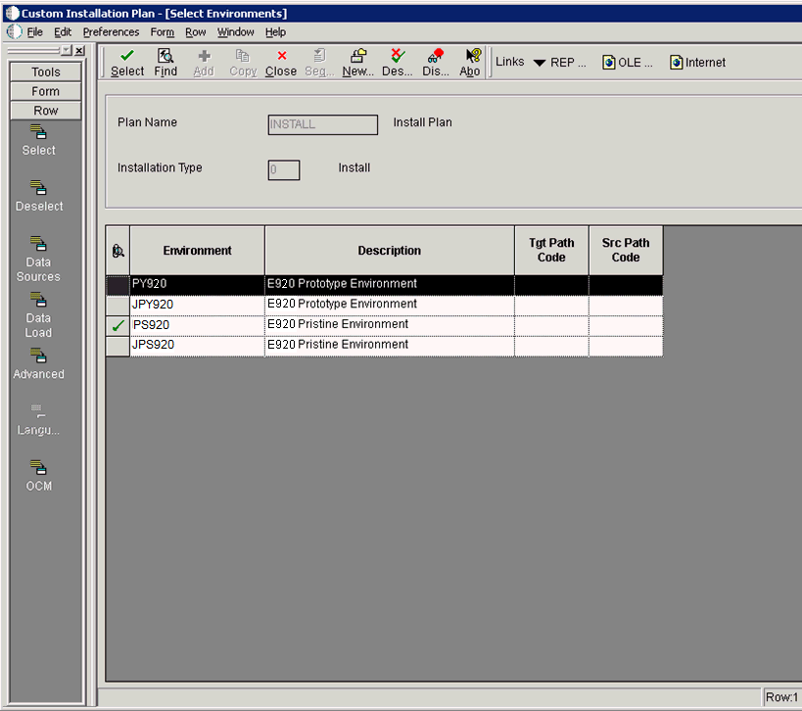Open the Preferences menu
Screen dimensions: 802x711
(111, 32)
